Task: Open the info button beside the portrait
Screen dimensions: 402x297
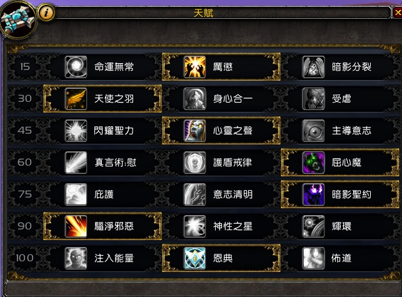Action: pos(46,12)
